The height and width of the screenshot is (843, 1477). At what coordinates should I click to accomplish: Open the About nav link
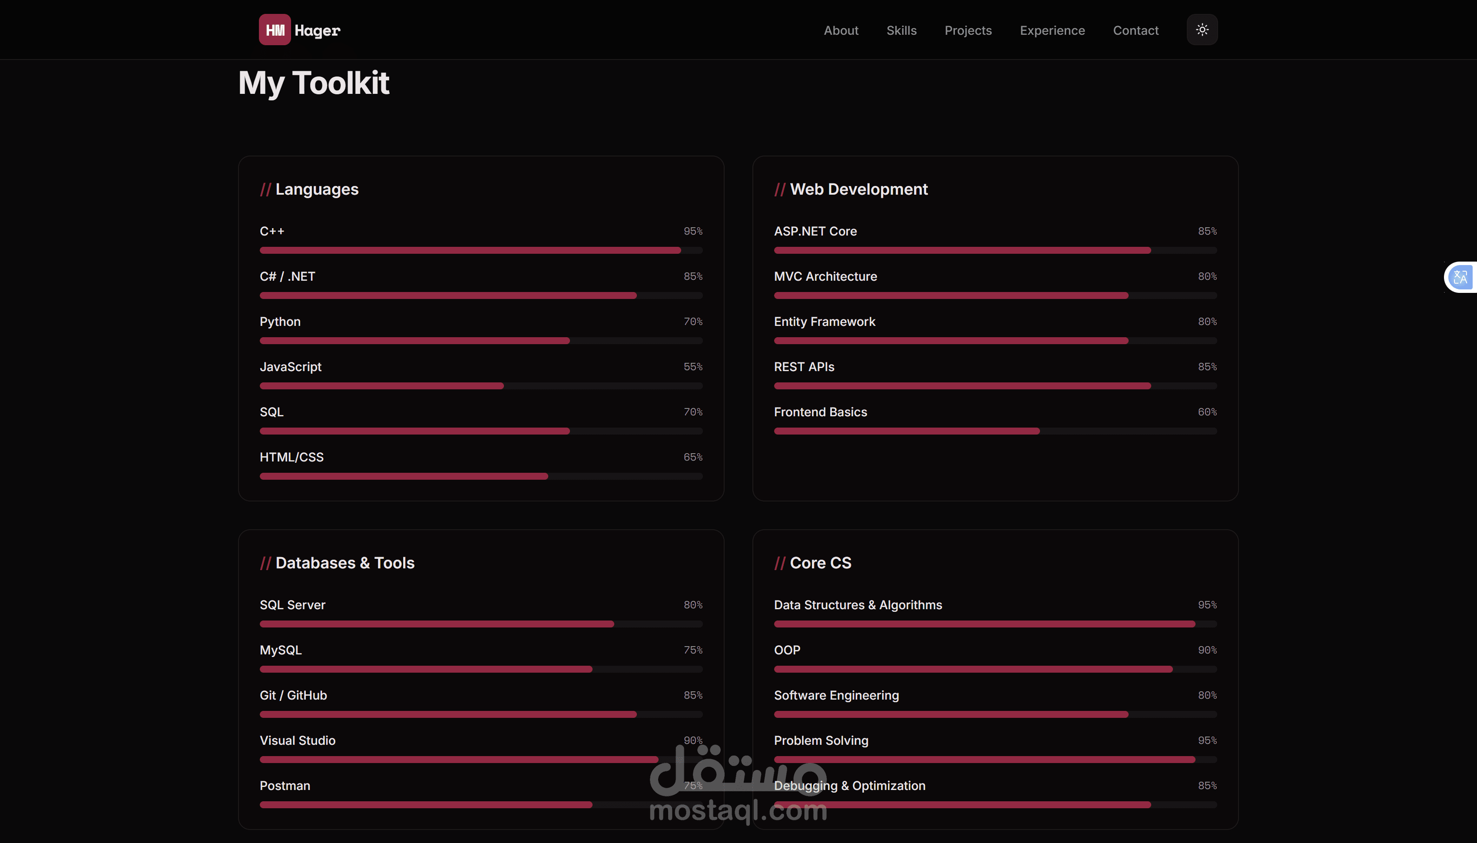[x=840, y=30]
